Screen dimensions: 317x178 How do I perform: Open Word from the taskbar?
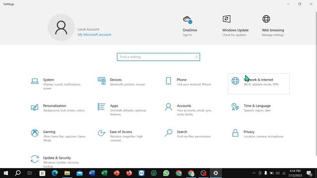click(92, 173)
